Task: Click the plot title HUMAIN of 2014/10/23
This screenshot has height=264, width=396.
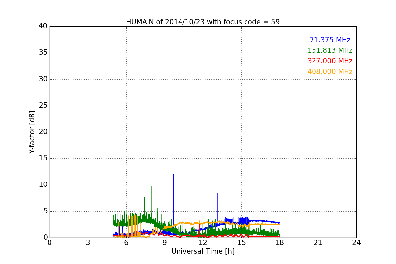Action: [x=203, y=22]
